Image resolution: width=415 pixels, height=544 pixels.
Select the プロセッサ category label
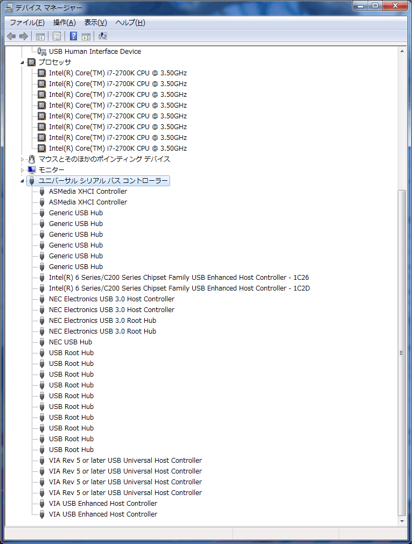coord(55,62)
